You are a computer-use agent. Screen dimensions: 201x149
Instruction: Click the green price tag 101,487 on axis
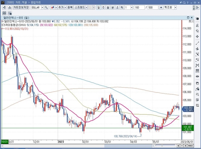[188, 128]
